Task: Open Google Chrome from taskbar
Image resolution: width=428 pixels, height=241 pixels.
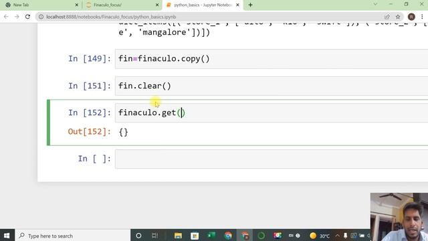Action: pos(228,236)
